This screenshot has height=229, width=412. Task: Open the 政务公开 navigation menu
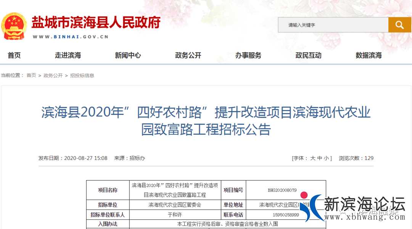(188, 55)
